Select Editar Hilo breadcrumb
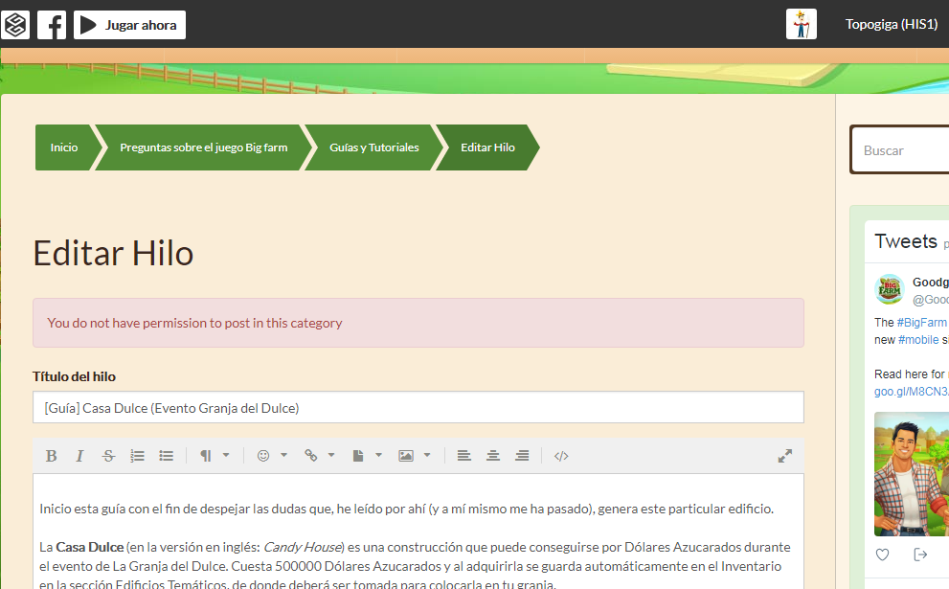 (x=487, y=147)
